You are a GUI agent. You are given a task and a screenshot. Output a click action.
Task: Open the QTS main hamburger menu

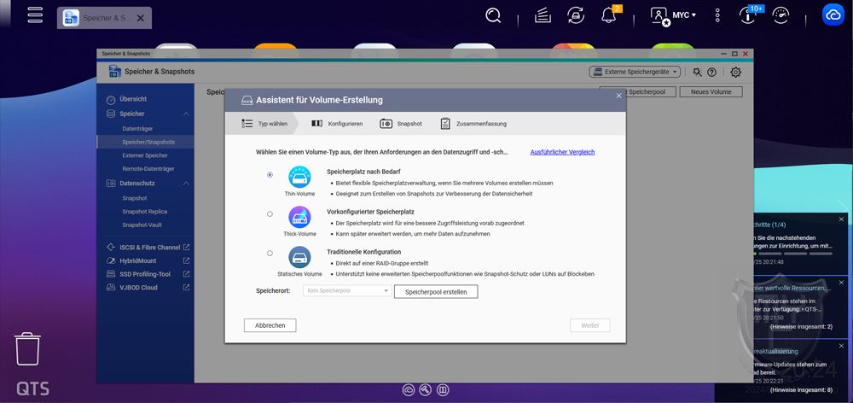(x=35, y=15)
